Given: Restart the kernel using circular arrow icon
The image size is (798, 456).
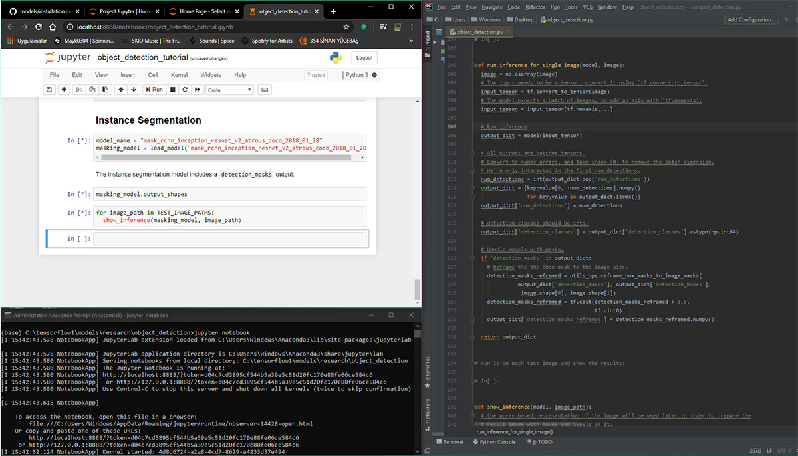Looking at the screenshot, I should point(186,90).
